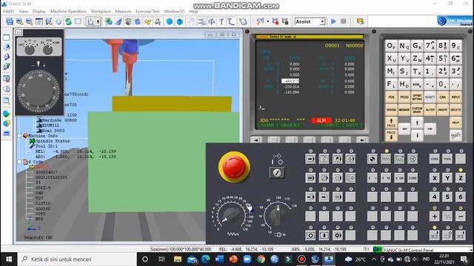Click the feed hold button
The width and height of the screenshot is (474, 266).
310,235
